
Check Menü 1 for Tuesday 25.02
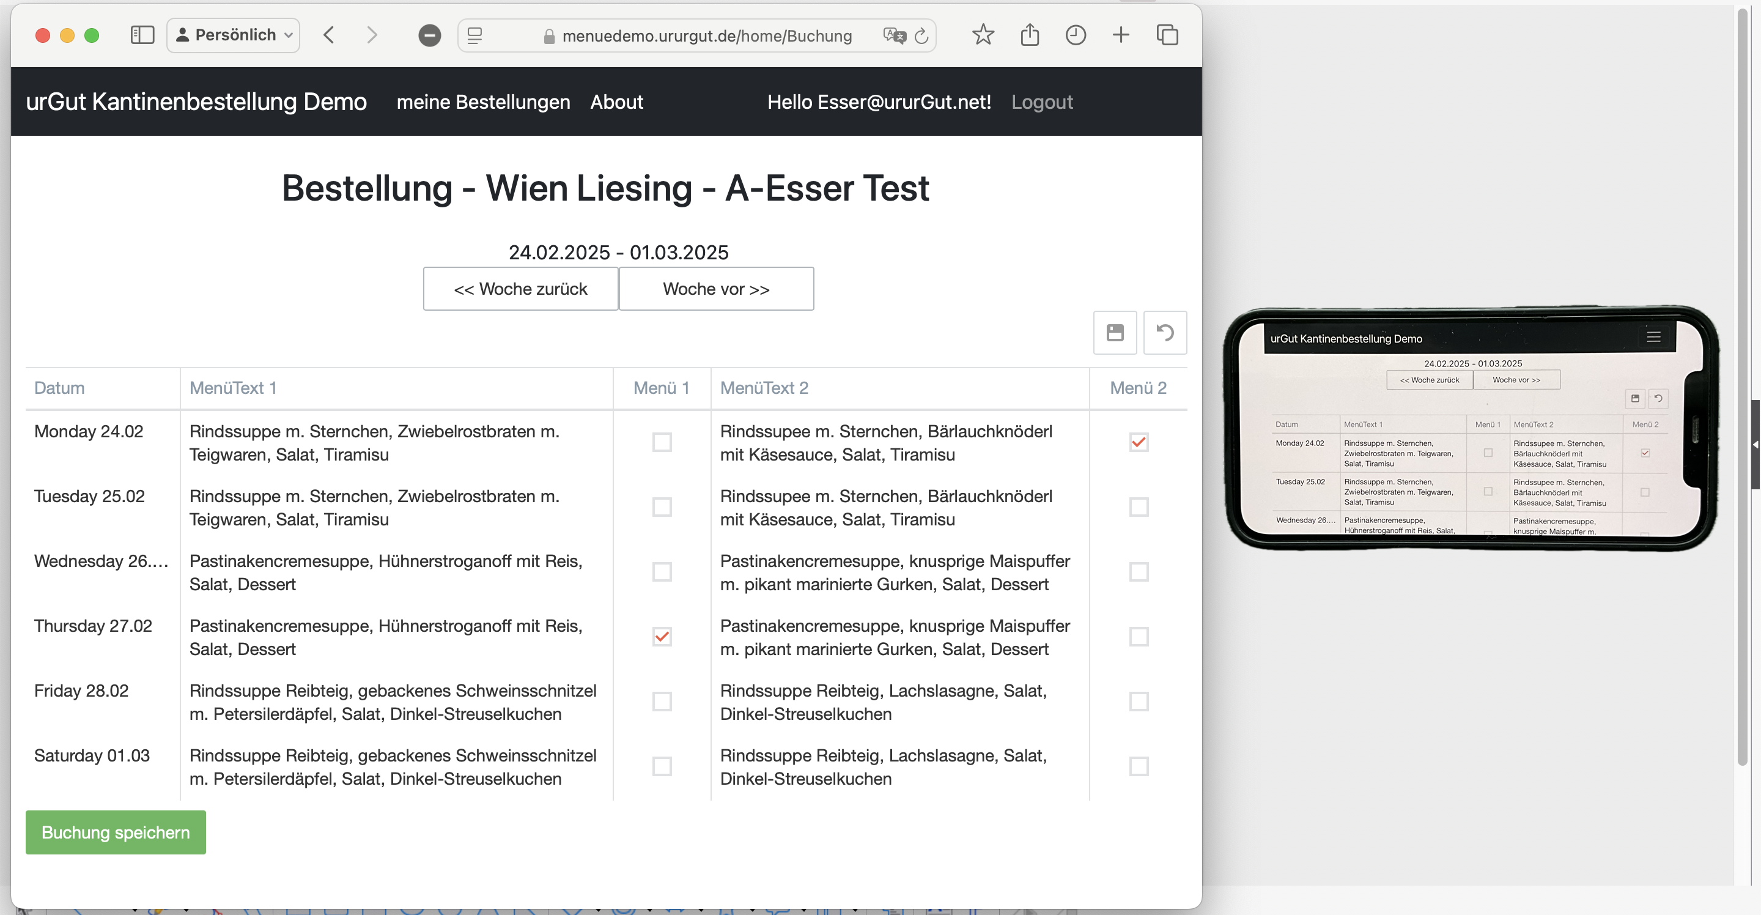[x=661, y=508]
